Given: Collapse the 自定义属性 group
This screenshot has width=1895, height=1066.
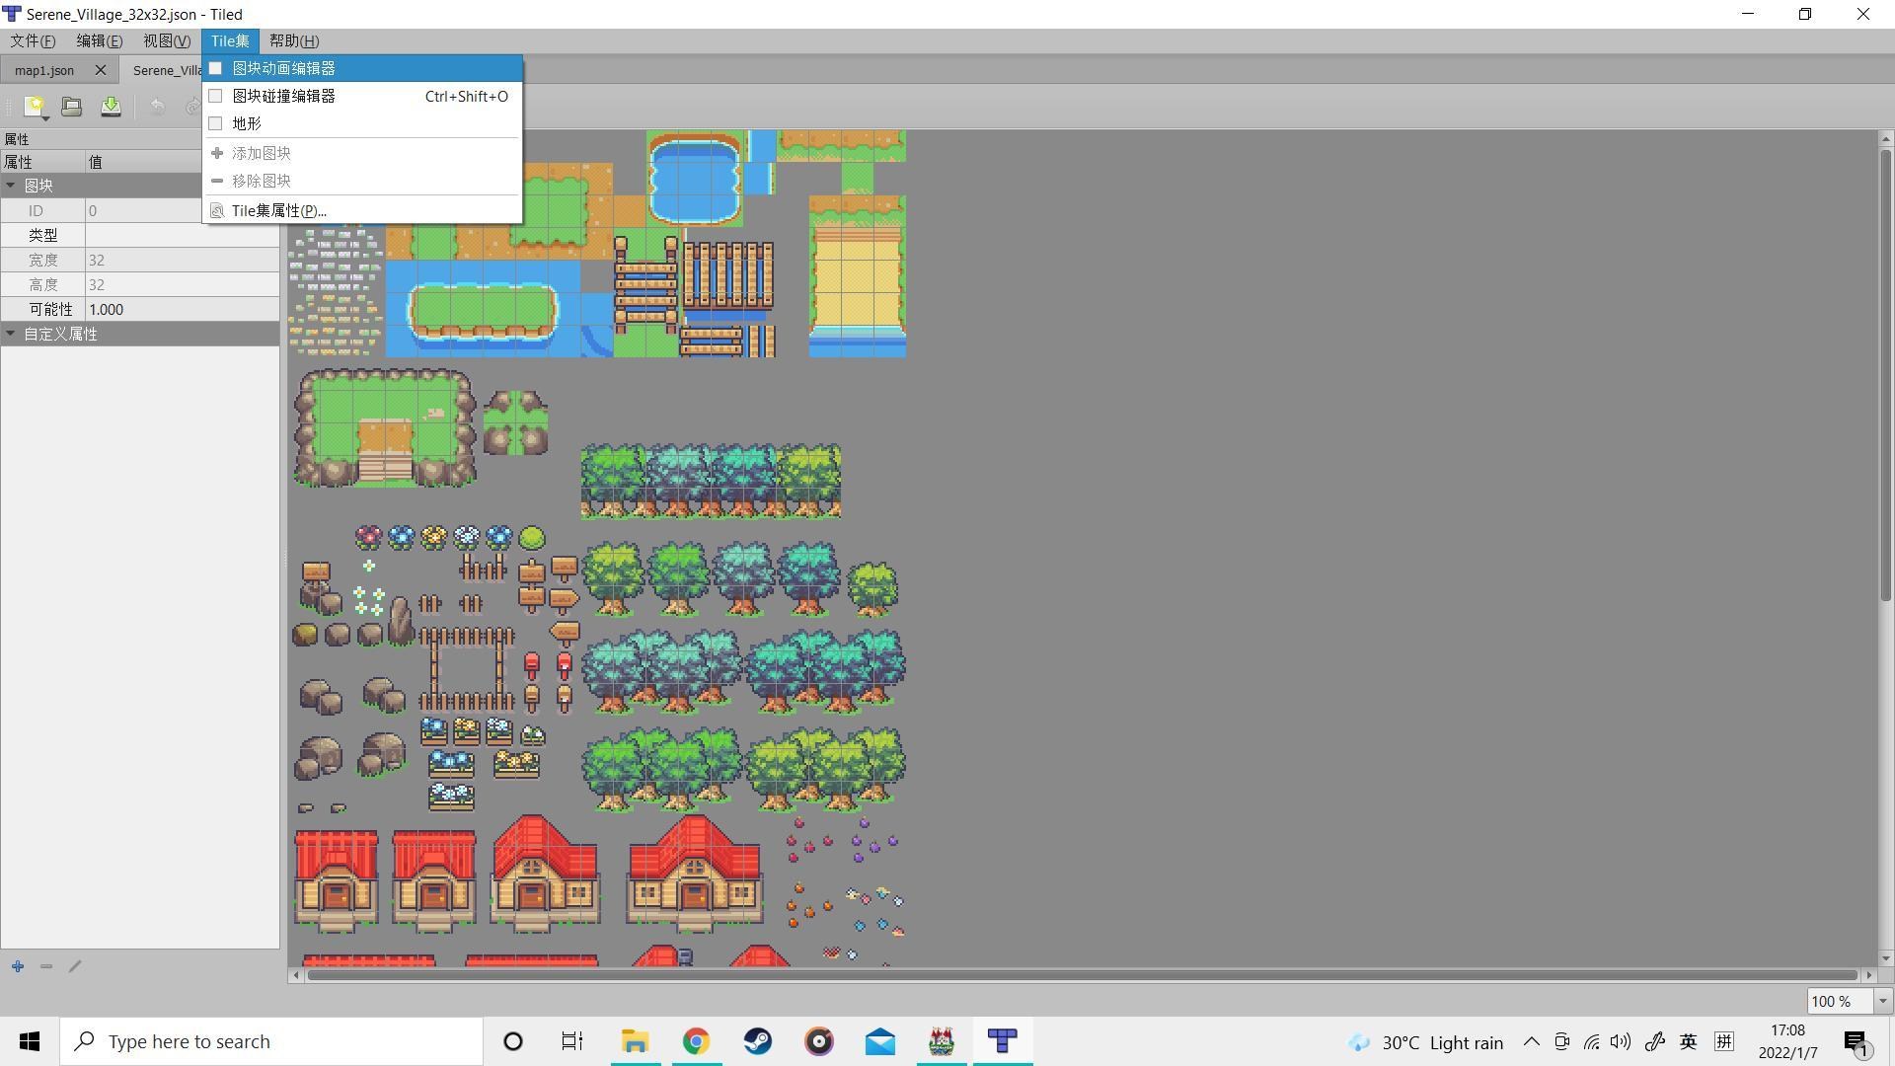Looking at the screenshot, I should 11,334.
